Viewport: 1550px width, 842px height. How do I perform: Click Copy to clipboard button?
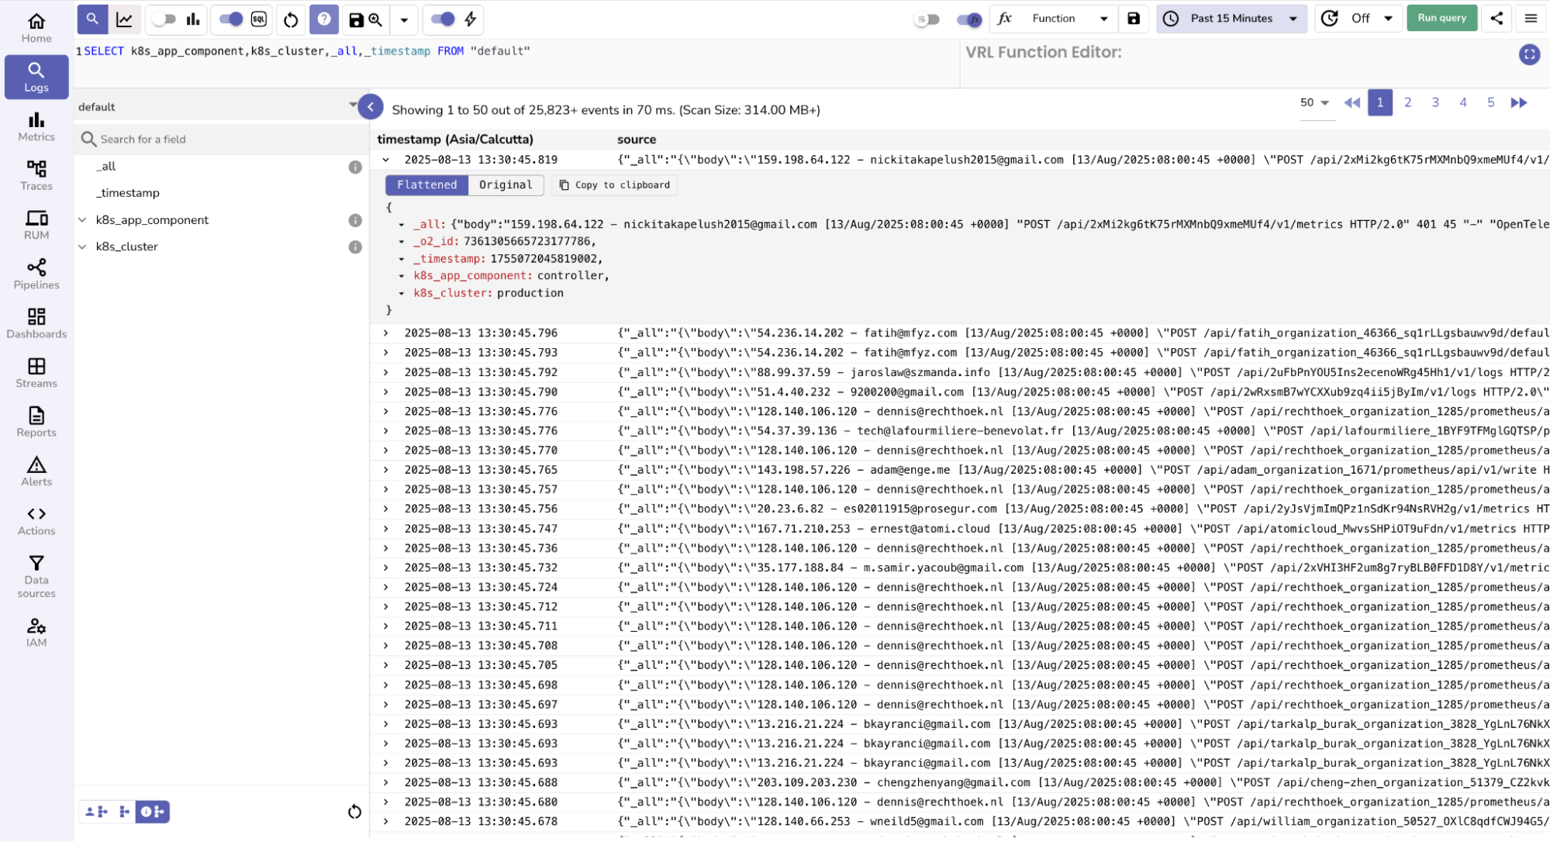(x=614, y=185)
